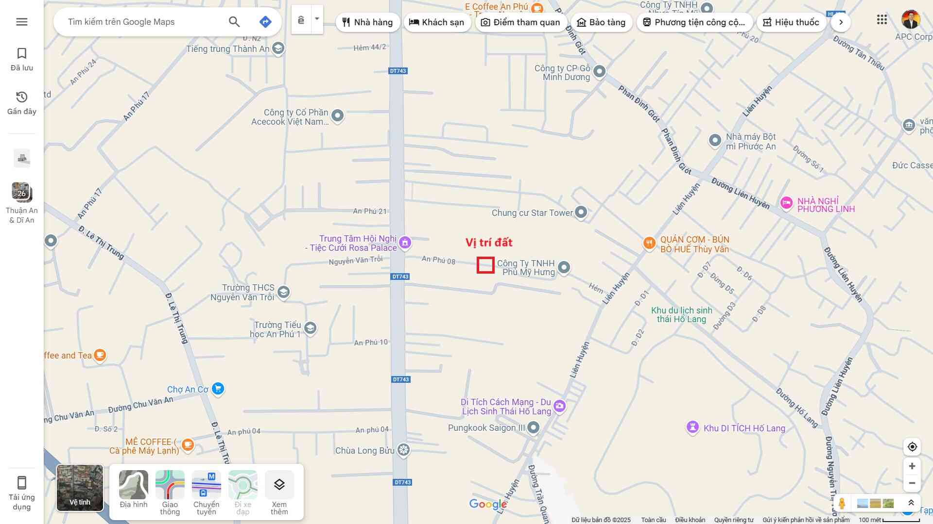Open the hamburger main menu
This screenshot has width=933, height=524.
21,22
